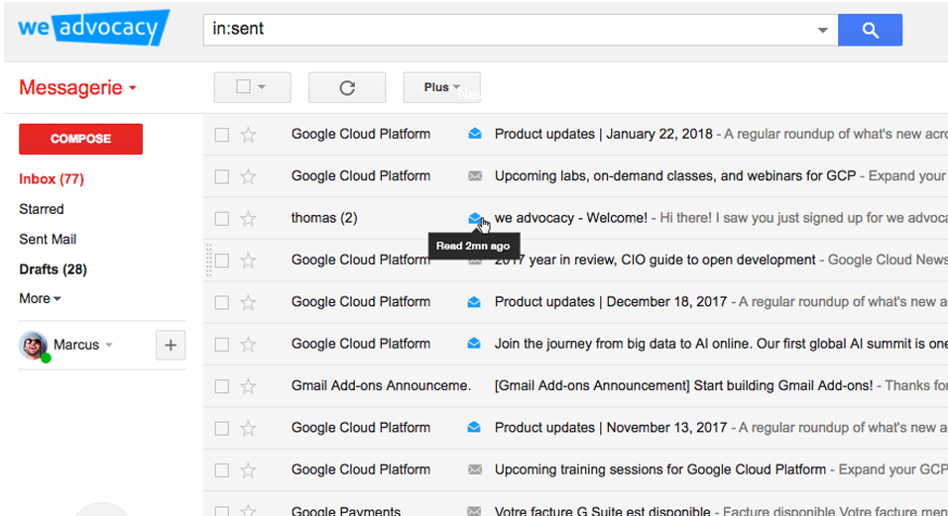Image resolution: width=948 pixels, height=516 pixels.
Task: Open the Sent Mail folder
Action: (48, 240)
